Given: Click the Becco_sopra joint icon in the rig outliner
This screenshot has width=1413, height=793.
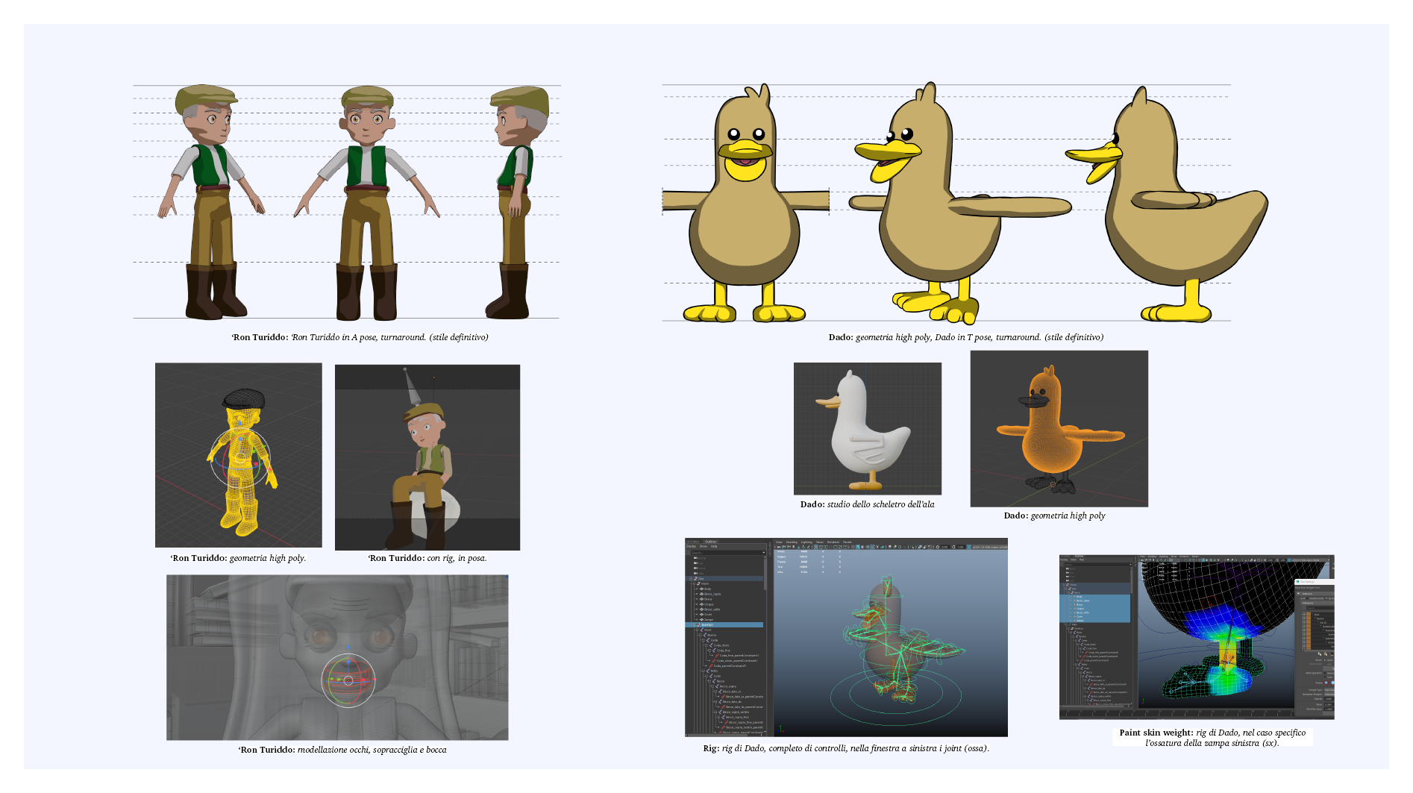Looking at the screenshot, I should pos(719,686).
